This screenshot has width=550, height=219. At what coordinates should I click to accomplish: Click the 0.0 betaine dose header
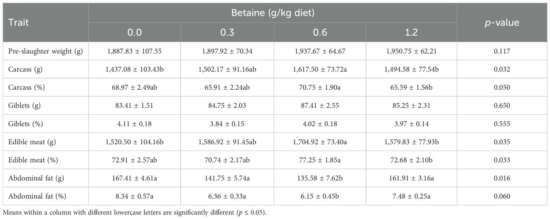click(x=134, y=32)
